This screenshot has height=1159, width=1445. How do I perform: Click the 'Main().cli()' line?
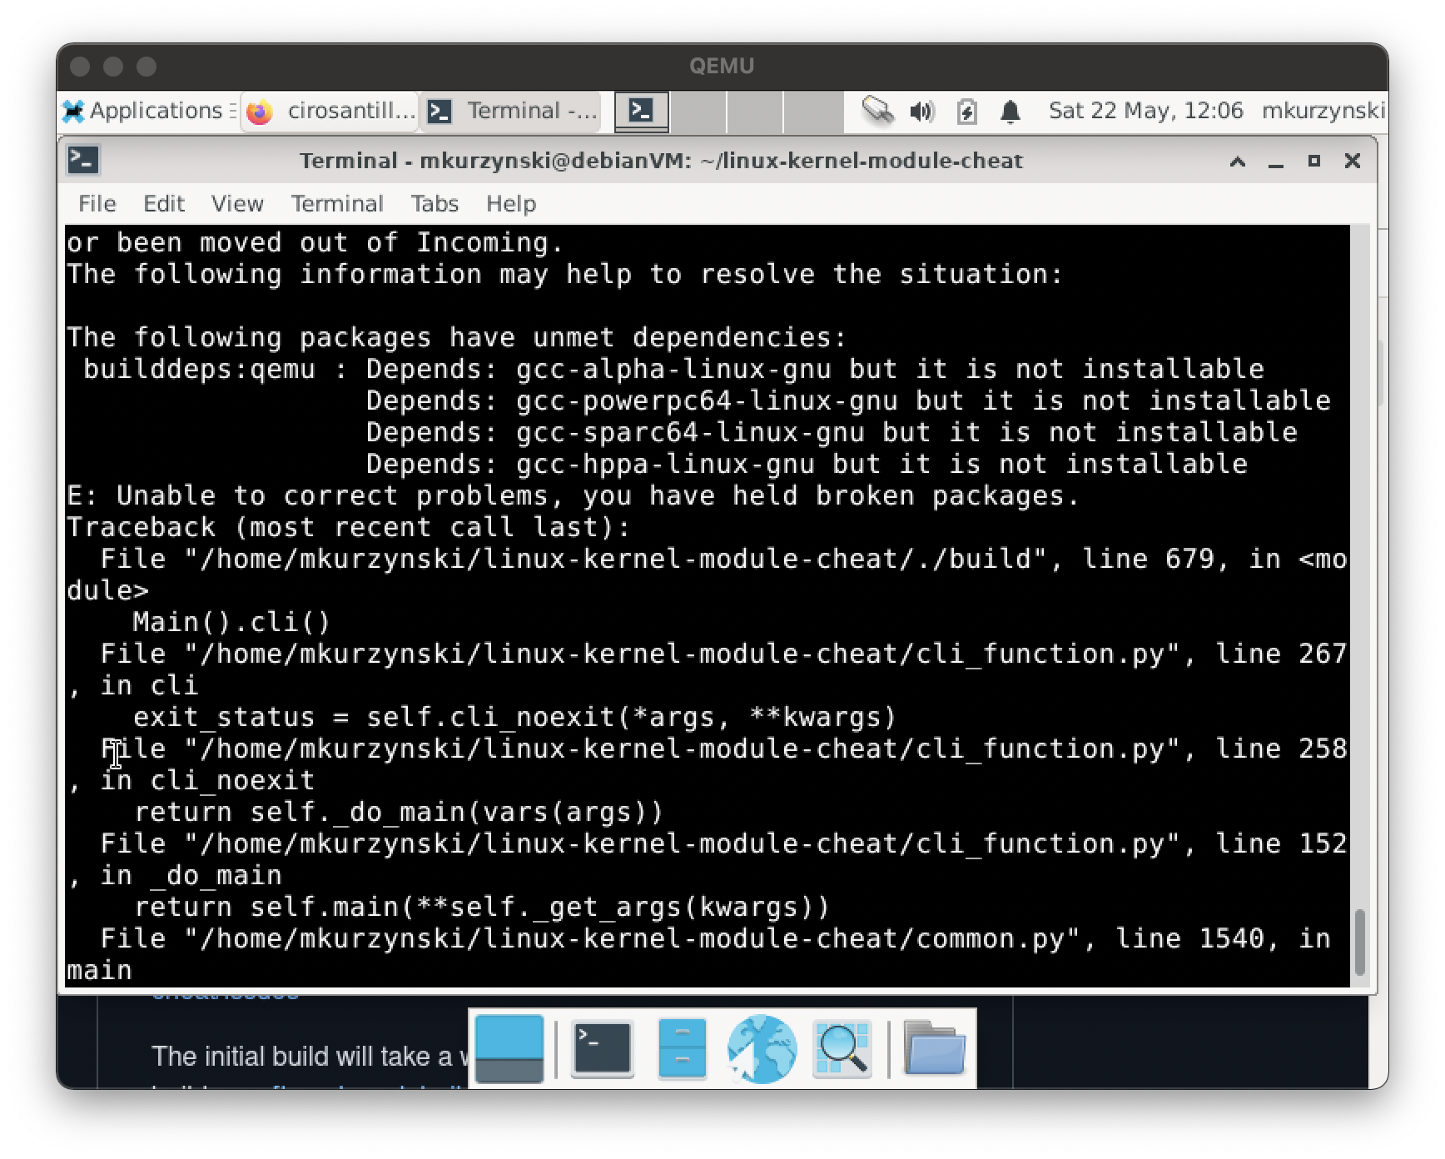coord(232,622)
